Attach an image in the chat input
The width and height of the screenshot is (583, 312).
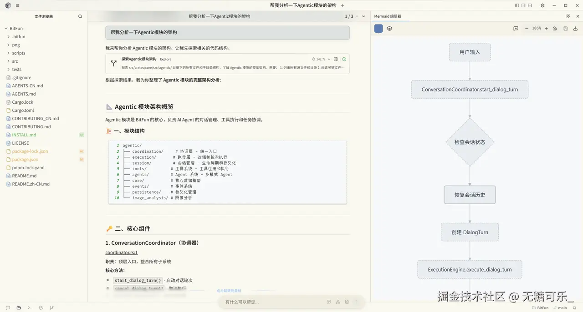pos(329,302)
